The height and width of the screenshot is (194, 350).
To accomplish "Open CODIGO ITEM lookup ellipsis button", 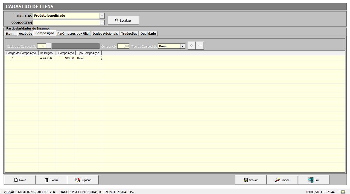I will (102, 23).
